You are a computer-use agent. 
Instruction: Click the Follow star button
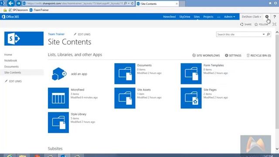[261, 24]
